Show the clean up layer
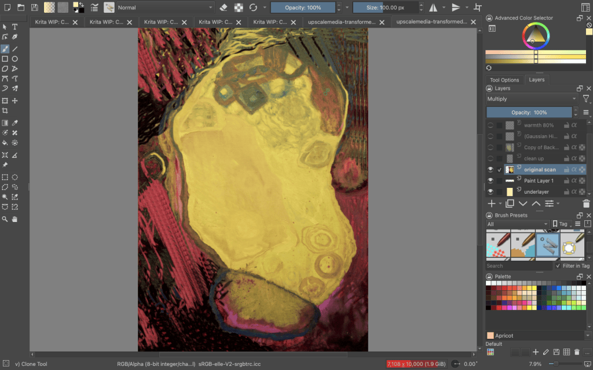Viewport: 593px width, 370px height. pos(490,158)
